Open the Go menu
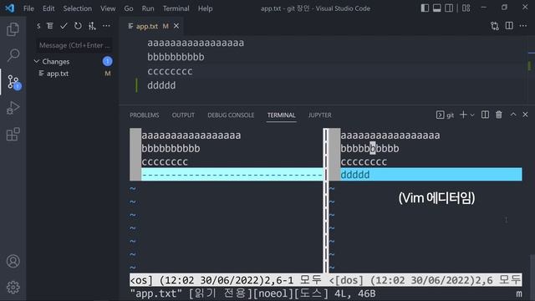This screenshot has width=535, height=301. [129, 8]
